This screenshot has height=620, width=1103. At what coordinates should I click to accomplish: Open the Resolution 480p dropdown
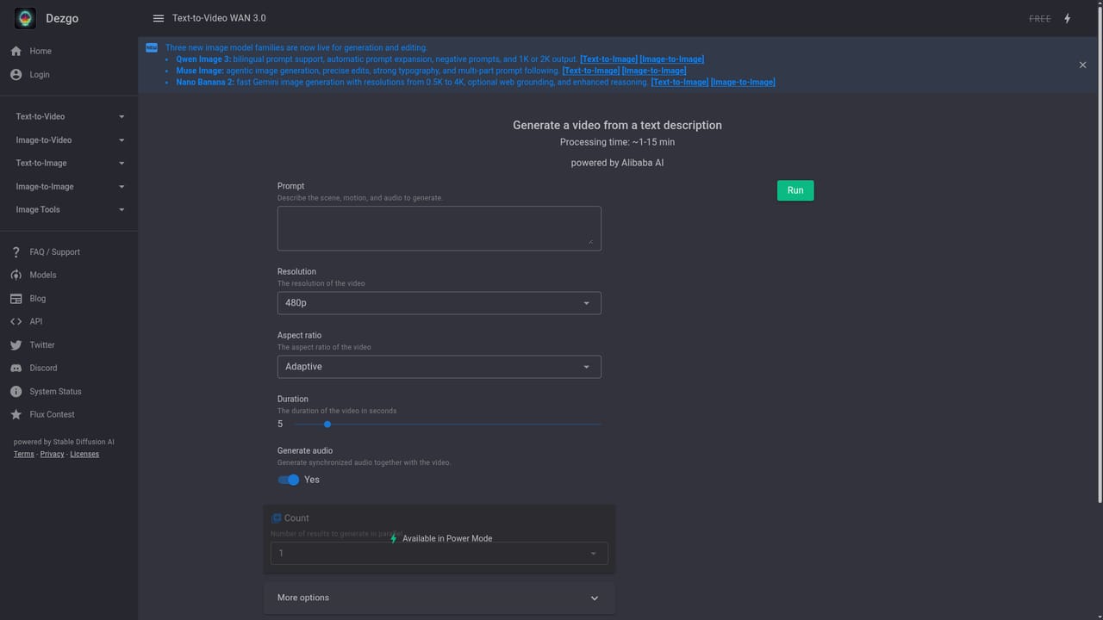pyautogui.click(x=439, y=303)
